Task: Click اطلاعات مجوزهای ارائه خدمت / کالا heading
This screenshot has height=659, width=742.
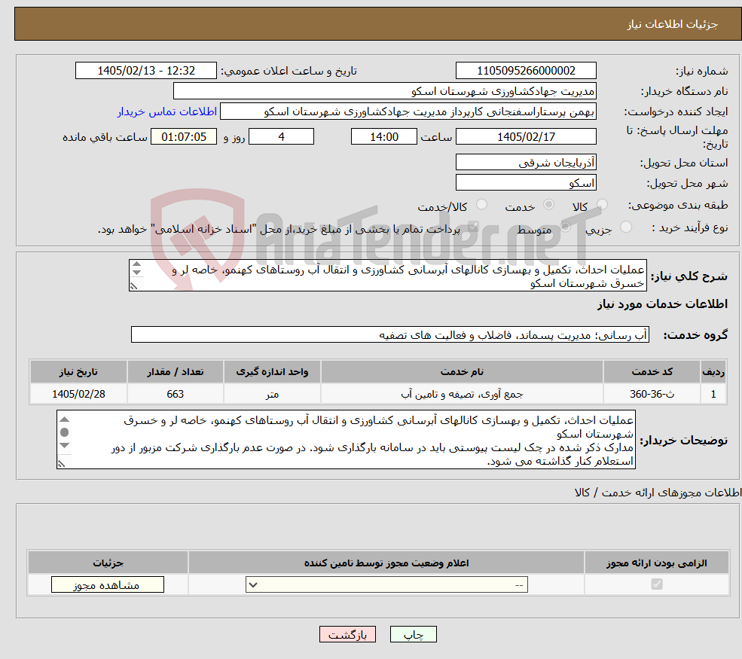Action: coord(658,493)
